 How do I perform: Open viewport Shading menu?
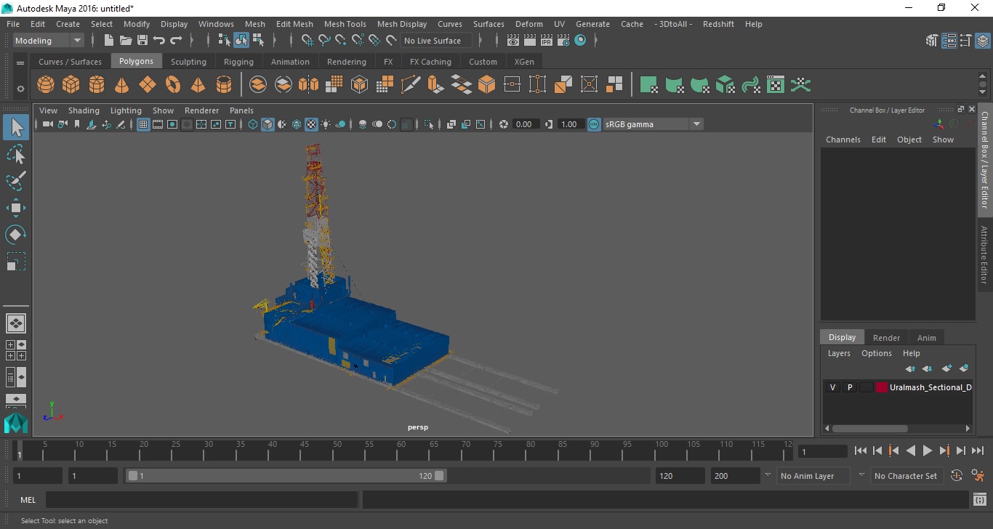[x=84, y=110]
